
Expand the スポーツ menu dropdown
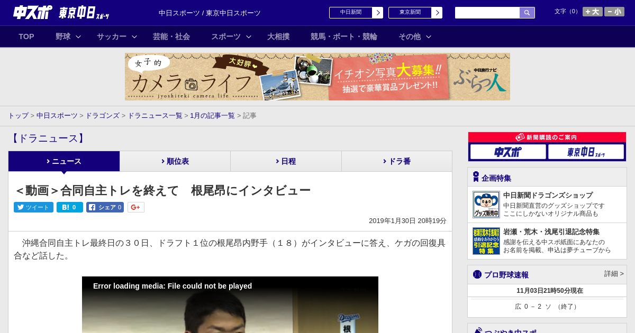coord(231,36)
